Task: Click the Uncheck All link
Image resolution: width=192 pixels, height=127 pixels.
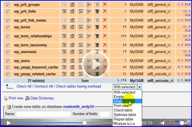Action: [x=44, y=86]
